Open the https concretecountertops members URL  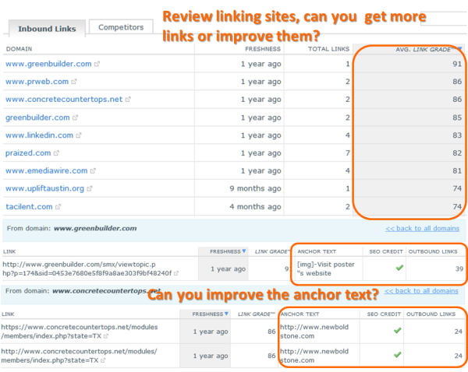click(x=80, y=332)
